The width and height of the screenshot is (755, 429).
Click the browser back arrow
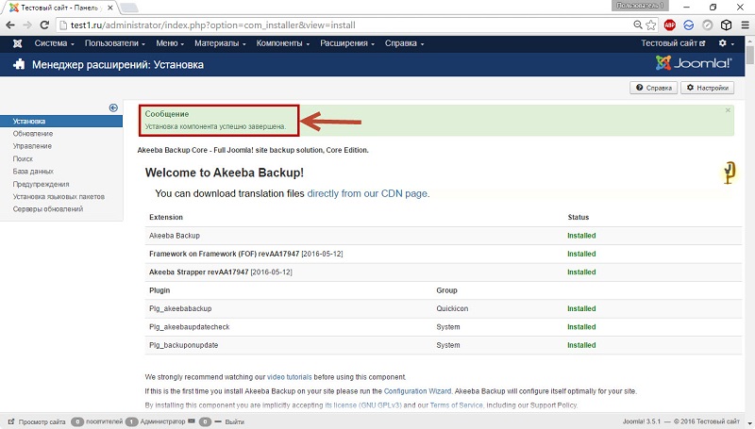[10, 25]
